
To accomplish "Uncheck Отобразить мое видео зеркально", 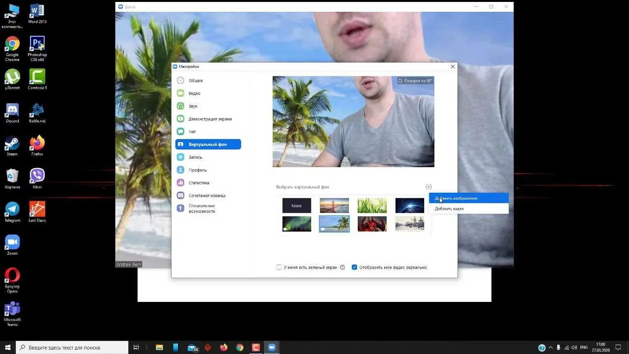I will (x=354, y=267).
